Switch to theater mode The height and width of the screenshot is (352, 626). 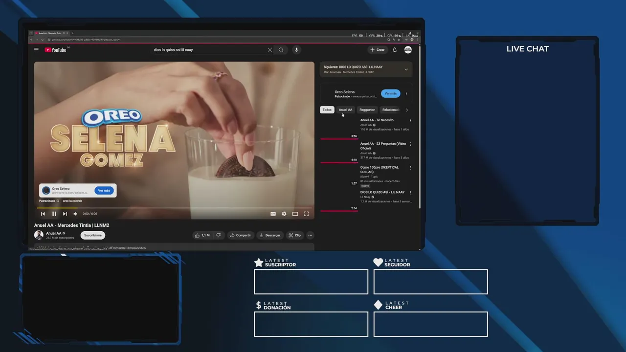[295, 214]
